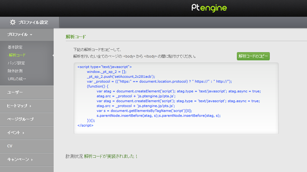Click the 計測状況 label
Screen dimensions: 307x172
(x=74, y=156)
